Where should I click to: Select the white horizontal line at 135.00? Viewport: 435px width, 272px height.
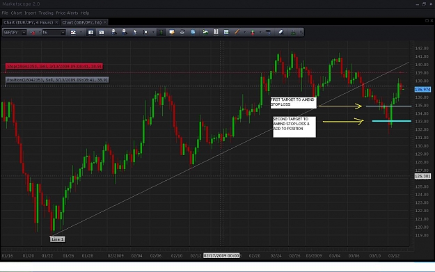click(388, 106)
